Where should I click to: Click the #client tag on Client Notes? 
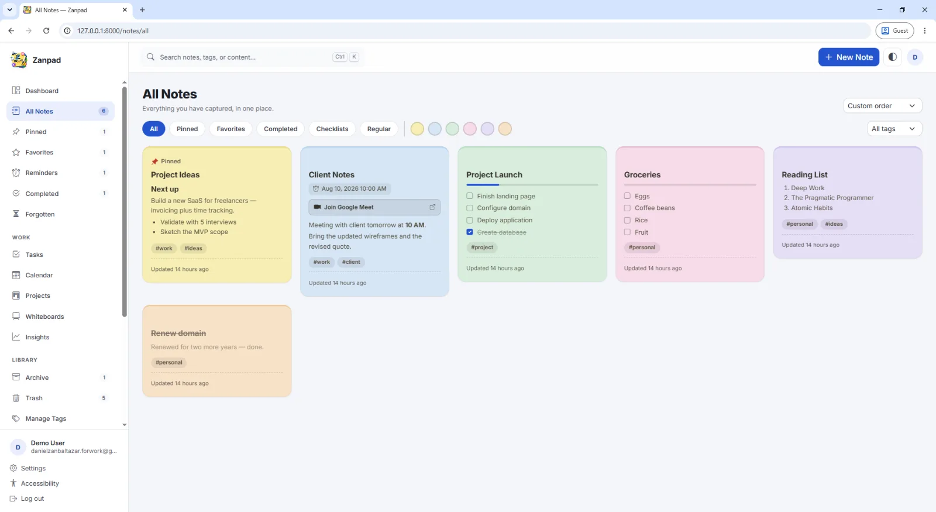351,262
